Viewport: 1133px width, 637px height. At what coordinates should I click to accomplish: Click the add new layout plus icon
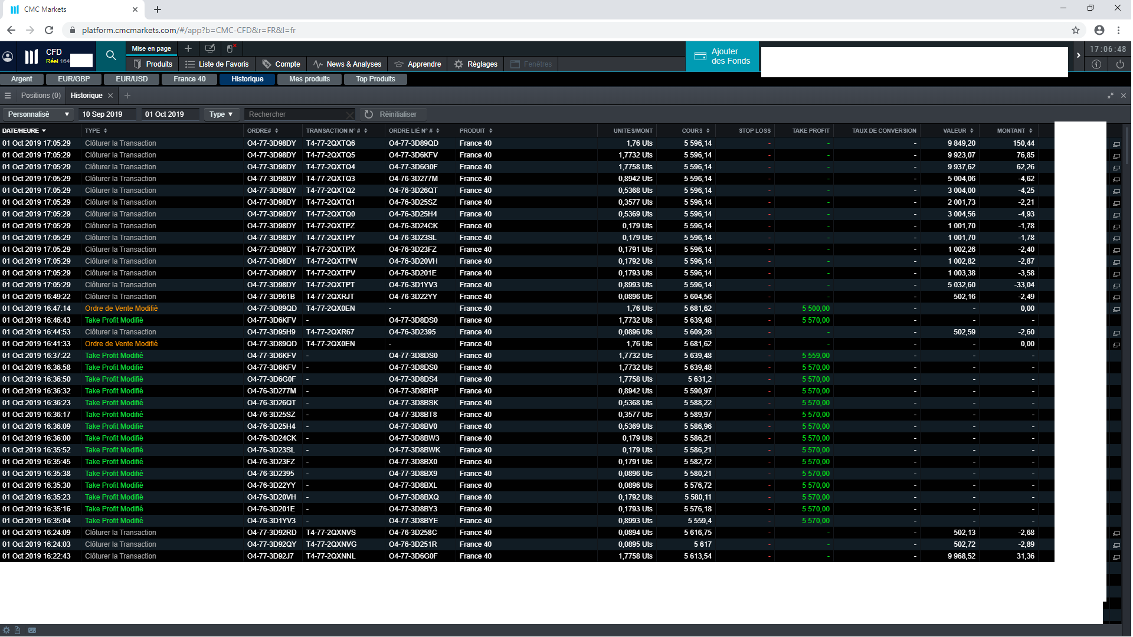tap(188, 48)
